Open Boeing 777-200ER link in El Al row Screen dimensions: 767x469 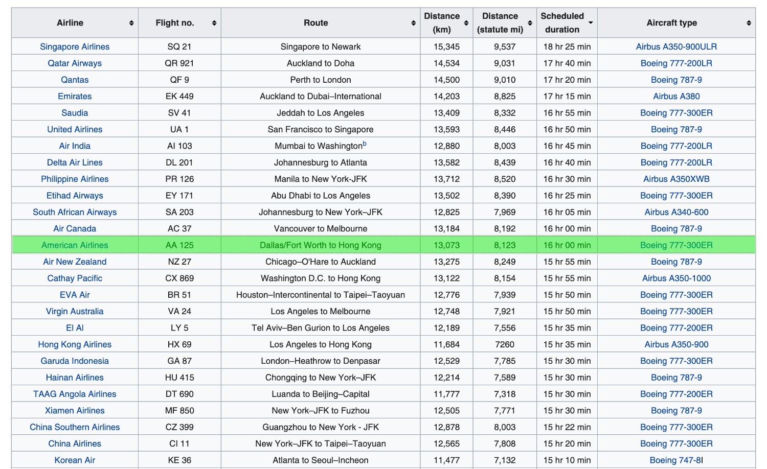[x=676, y=327]
